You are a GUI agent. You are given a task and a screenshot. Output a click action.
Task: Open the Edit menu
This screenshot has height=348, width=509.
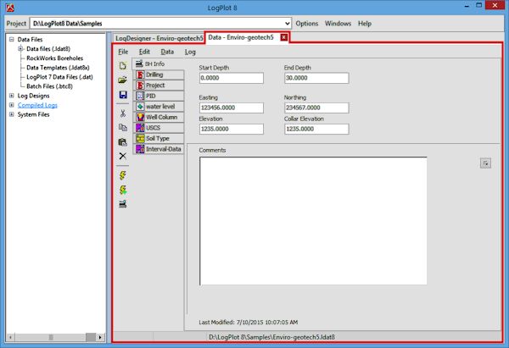144,52
